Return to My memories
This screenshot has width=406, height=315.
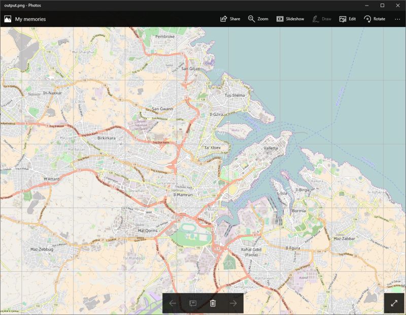click(x=30, y=19)
